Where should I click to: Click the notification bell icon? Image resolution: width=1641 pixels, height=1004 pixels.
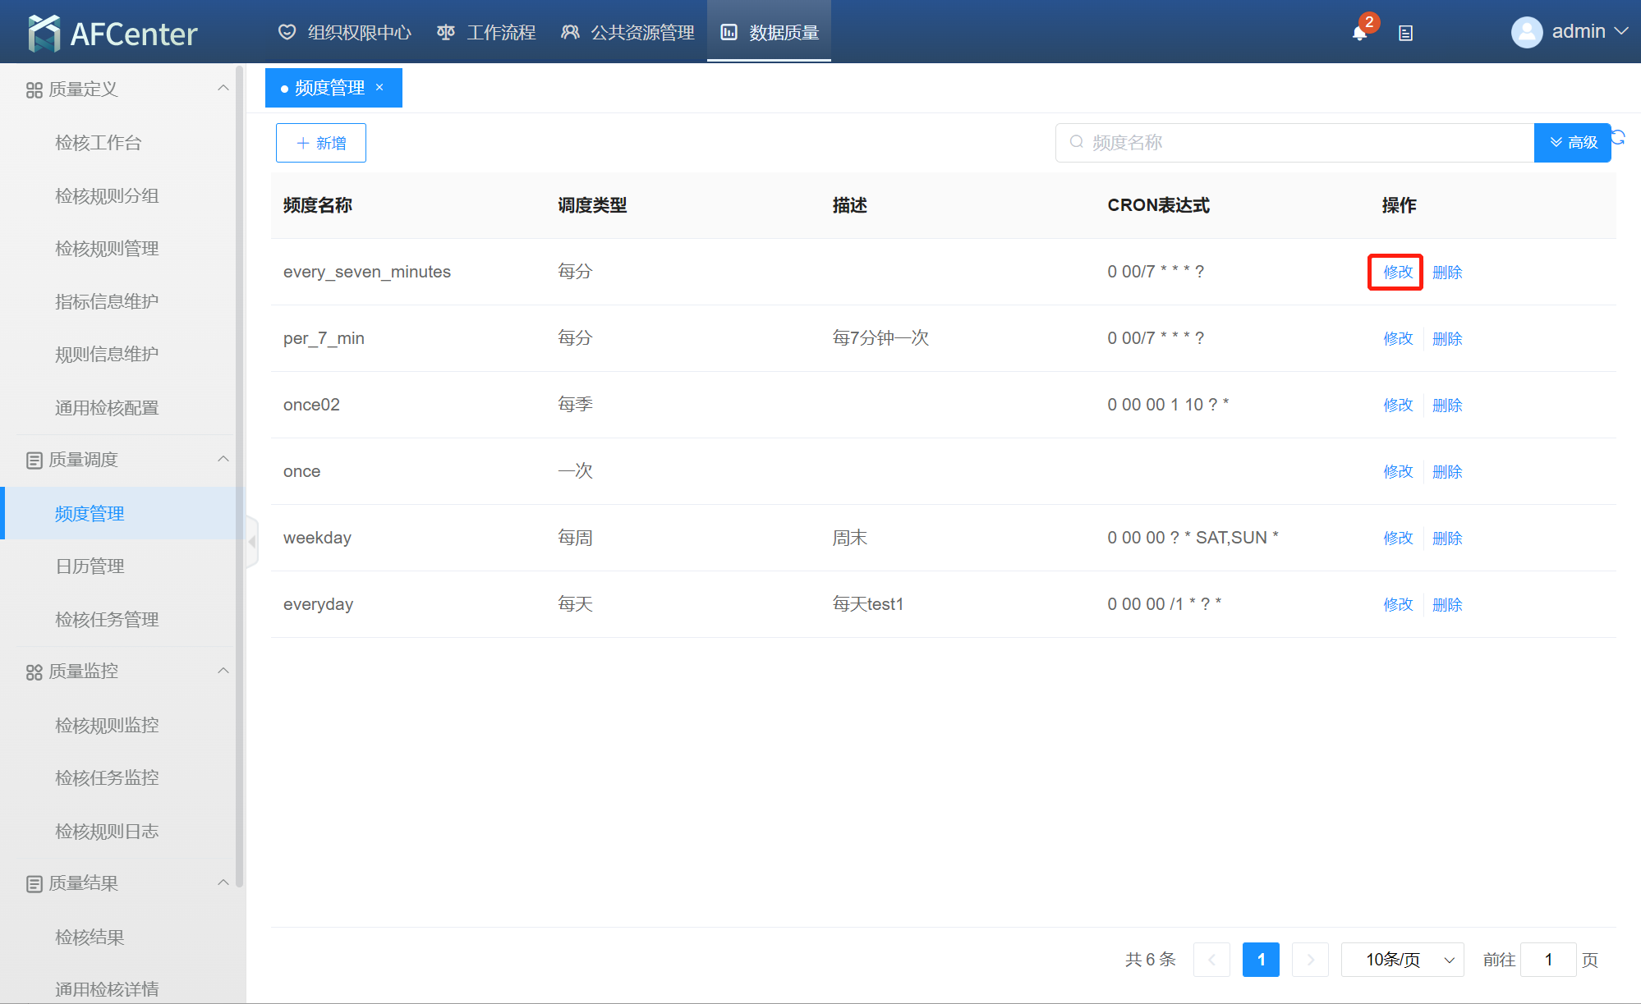(x=1359, y=33)
